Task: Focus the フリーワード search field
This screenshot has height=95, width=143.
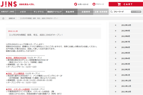Action: [122, 12]
